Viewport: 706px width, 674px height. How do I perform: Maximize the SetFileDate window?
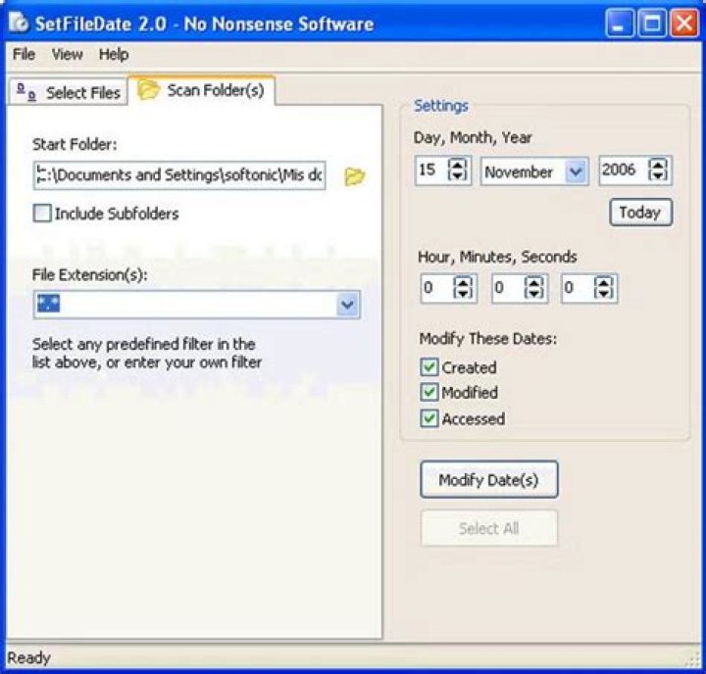coord(652,23)
